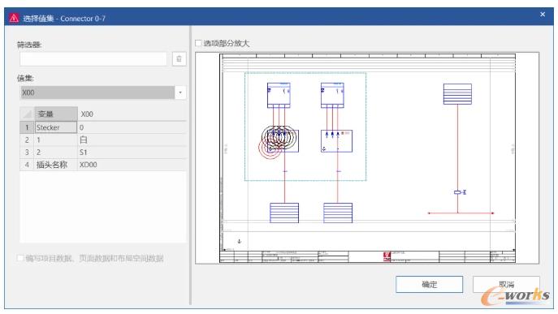Click the 变量 column header
Image resolution: width=558 pixels, height=314 pixels.
(56, 114)
